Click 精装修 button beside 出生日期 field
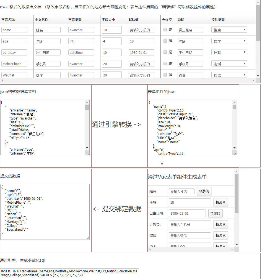 (215, 213)
